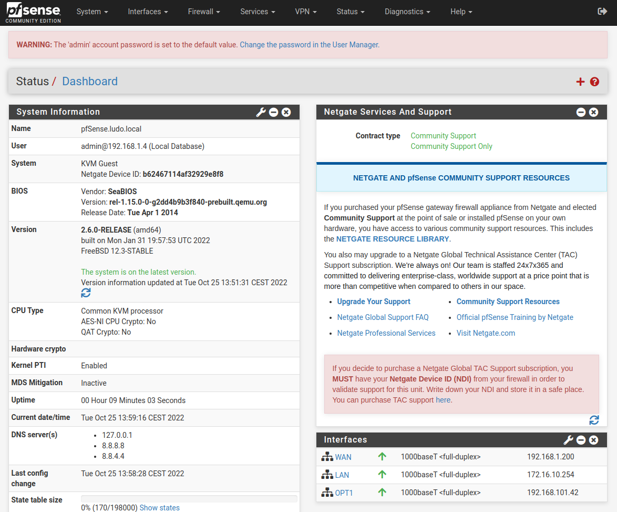Click the Visit Netgate.com link
617x512 pixels.
click(x=486, y=333)
